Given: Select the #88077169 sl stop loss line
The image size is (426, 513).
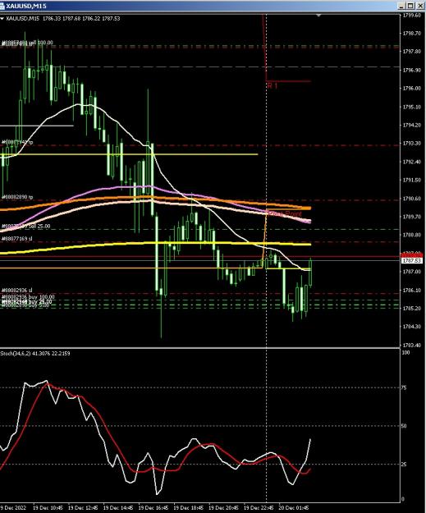Looking at the screenshot, I should [x=17, y=239].
